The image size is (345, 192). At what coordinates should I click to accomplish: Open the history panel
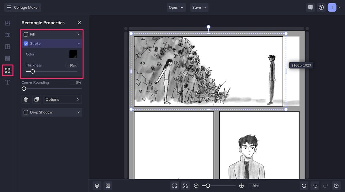click(337, 186)
